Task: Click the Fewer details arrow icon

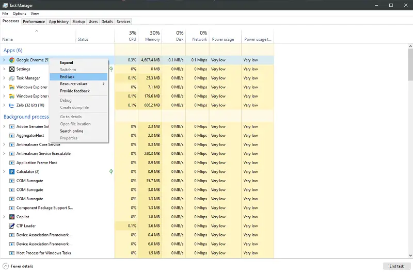Action: pos(6,266)
